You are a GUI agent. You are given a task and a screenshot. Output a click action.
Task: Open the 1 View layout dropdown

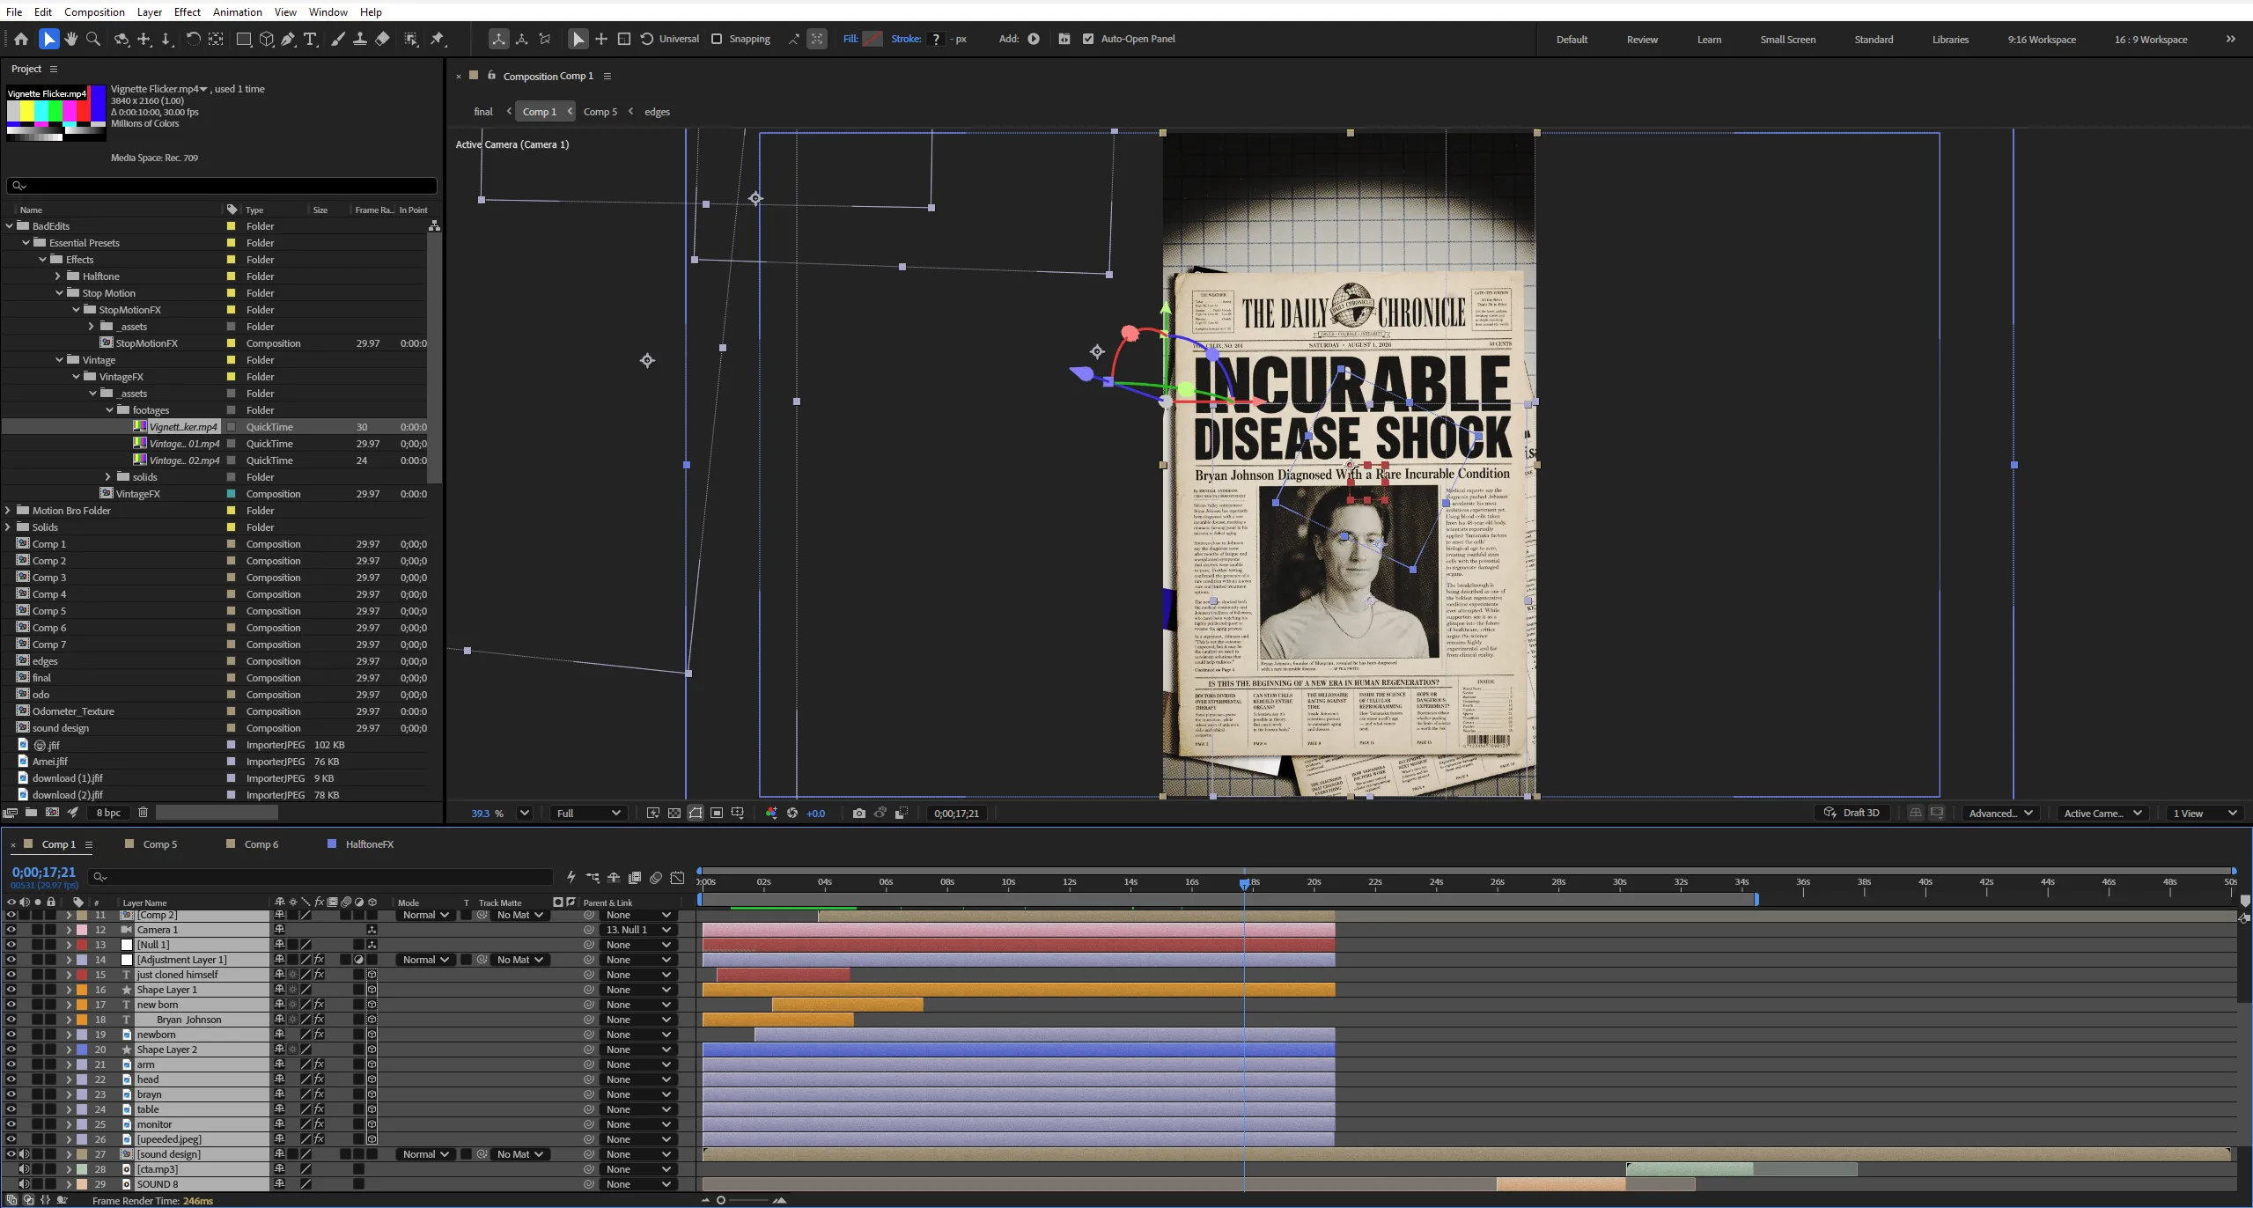[2204, 814]
